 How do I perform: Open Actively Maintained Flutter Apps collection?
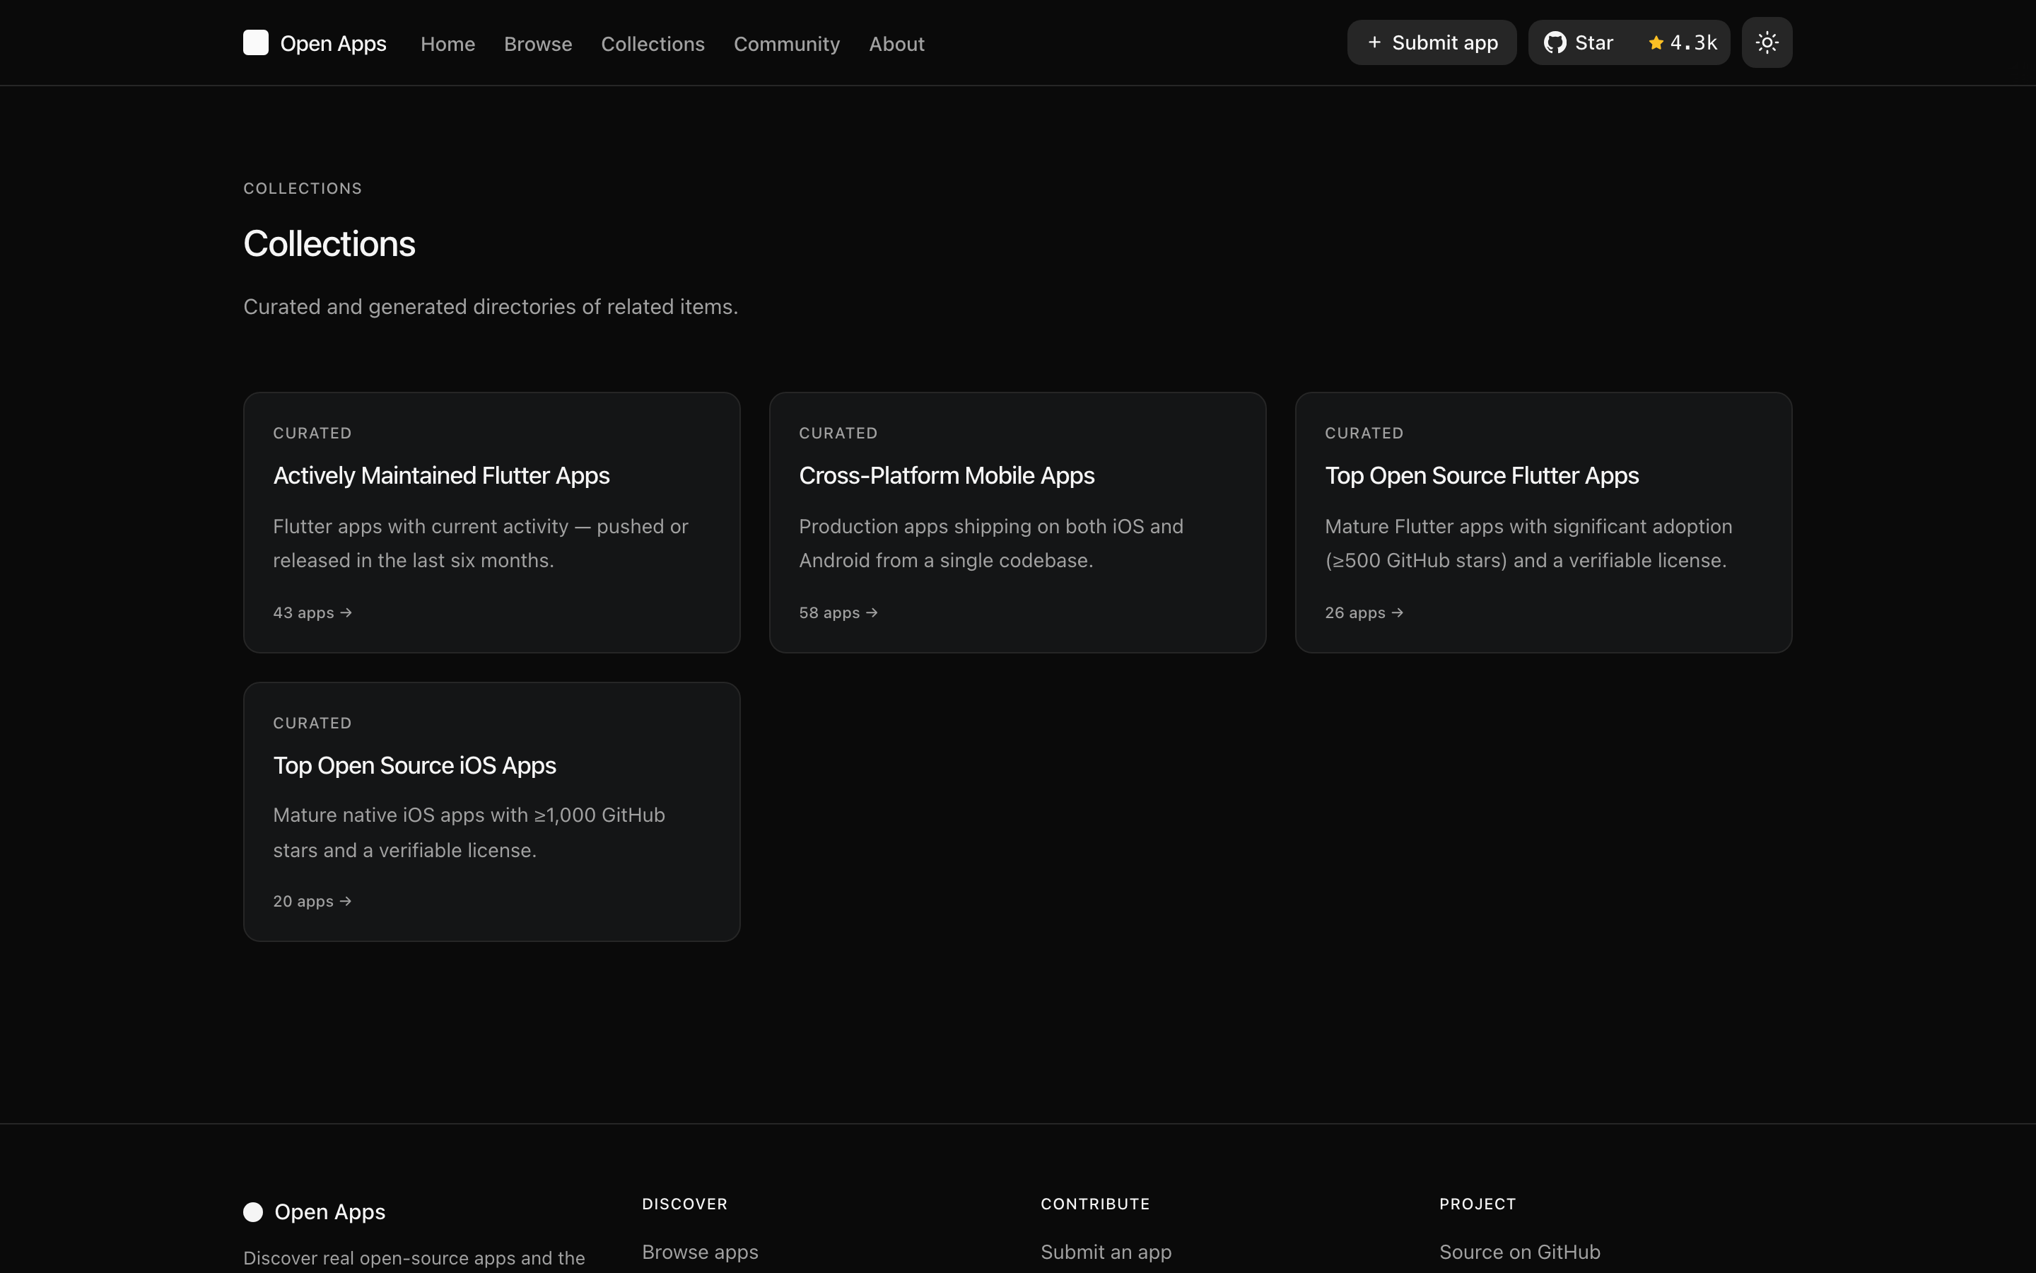click(491, 522)
